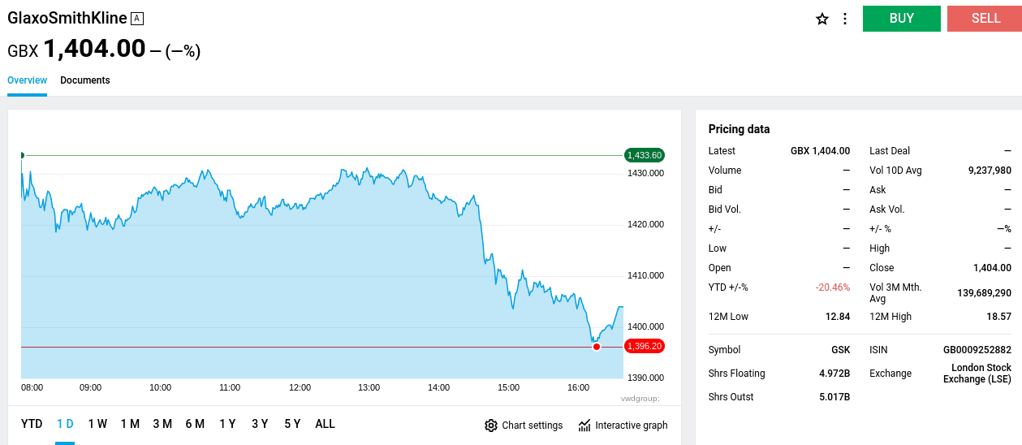Click the 1410.000 price axis label
This screenshot has width=1022, height=445.
point(646,275)
